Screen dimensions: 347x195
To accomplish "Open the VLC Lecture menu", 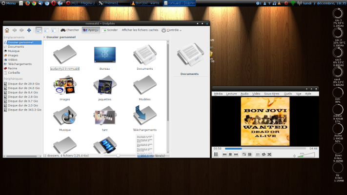I will click(231, 94).
